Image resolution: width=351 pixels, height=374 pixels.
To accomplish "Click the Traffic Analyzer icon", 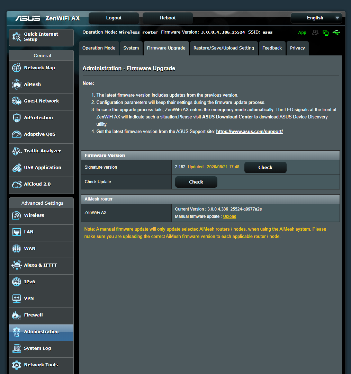I will [17, 151].
